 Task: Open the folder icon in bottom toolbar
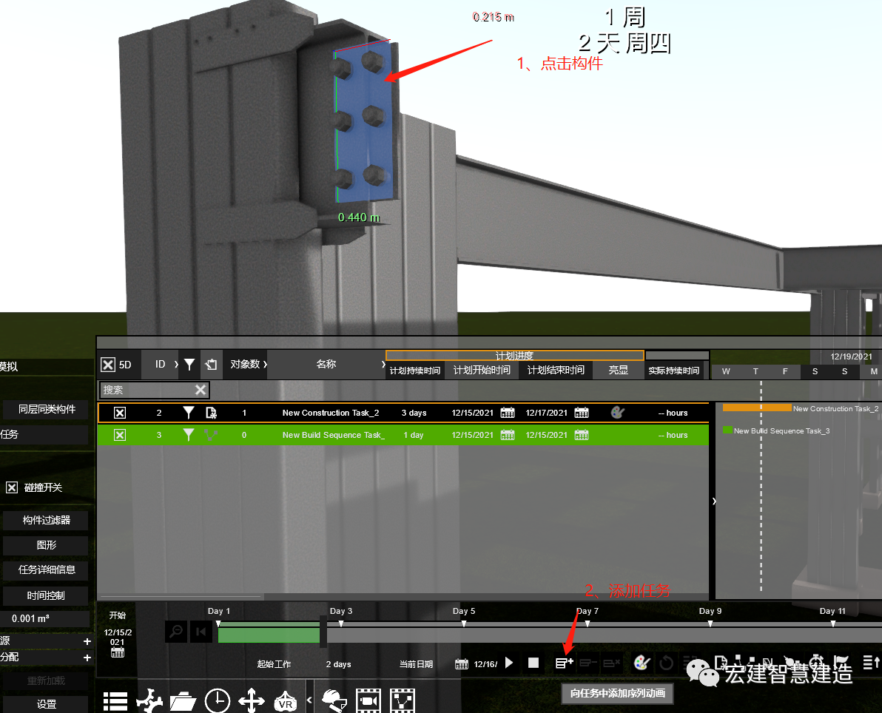tap(183, 701)
